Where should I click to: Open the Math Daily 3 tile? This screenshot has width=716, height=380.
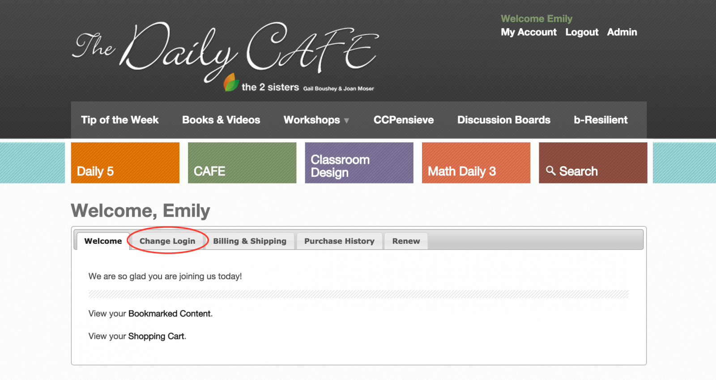click(476, 163)
